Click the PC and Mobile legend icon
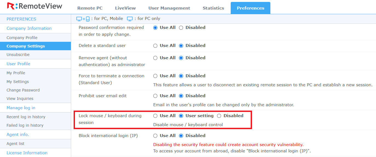This screenshot has width=376, height=157. 83,19
